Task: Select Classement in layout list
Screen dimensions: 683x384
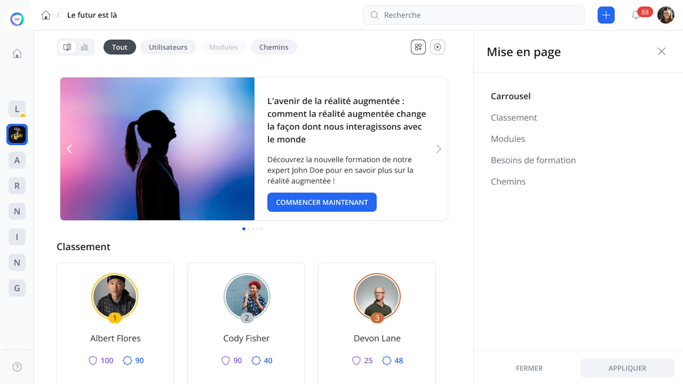Action: tap(514, 118)
